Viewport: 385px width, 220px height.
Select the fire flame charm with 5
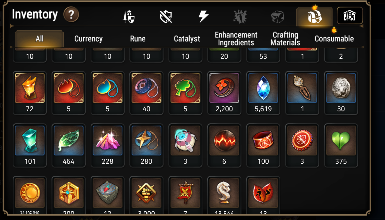(69, 93)
